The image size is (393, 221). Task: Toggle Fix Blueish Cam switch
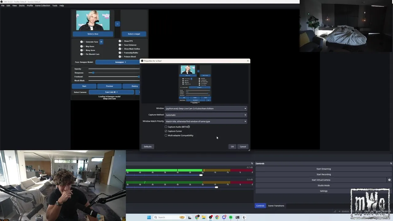82,54
